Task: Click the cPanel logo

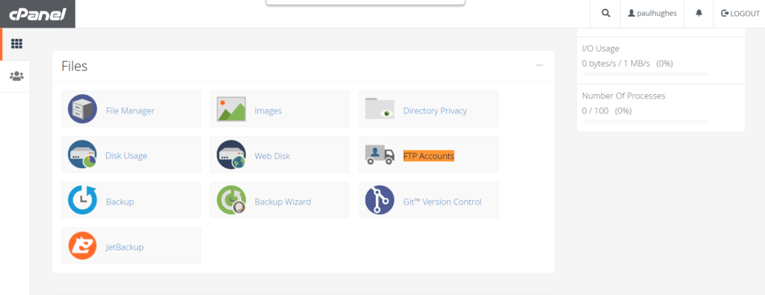Action: point(37,13)
